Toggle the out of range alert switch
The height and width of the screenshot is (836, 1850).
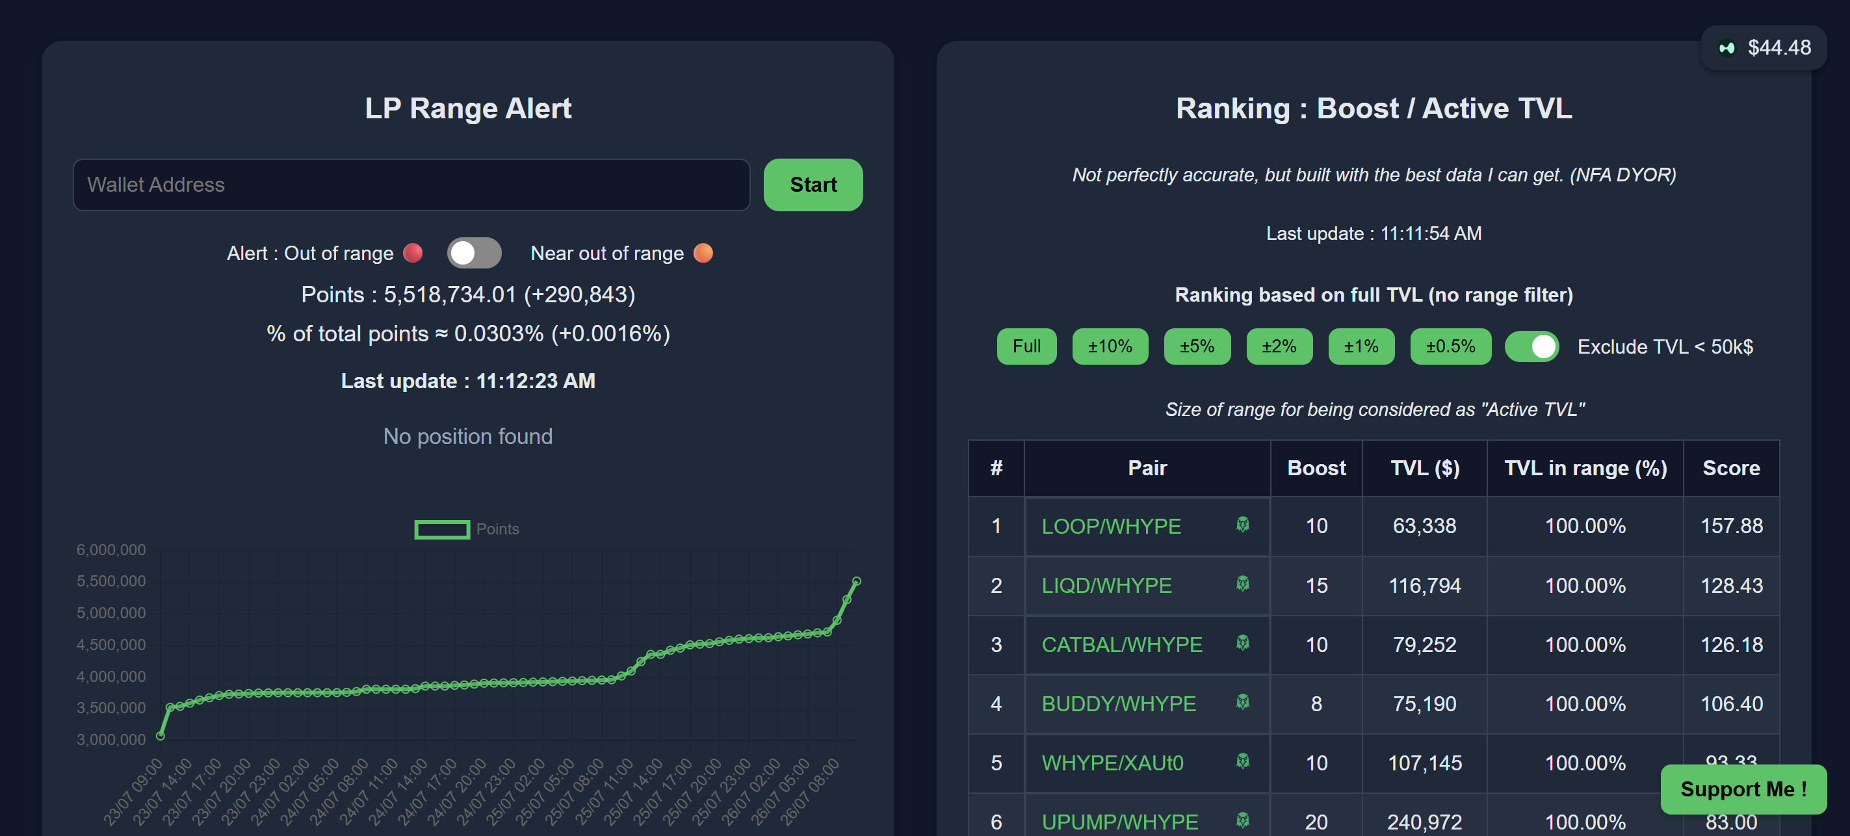click(473, 253)
